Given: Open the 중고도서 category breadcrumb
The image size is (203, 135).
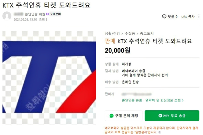Looking at the screenshot, I should tap(147, 34).
